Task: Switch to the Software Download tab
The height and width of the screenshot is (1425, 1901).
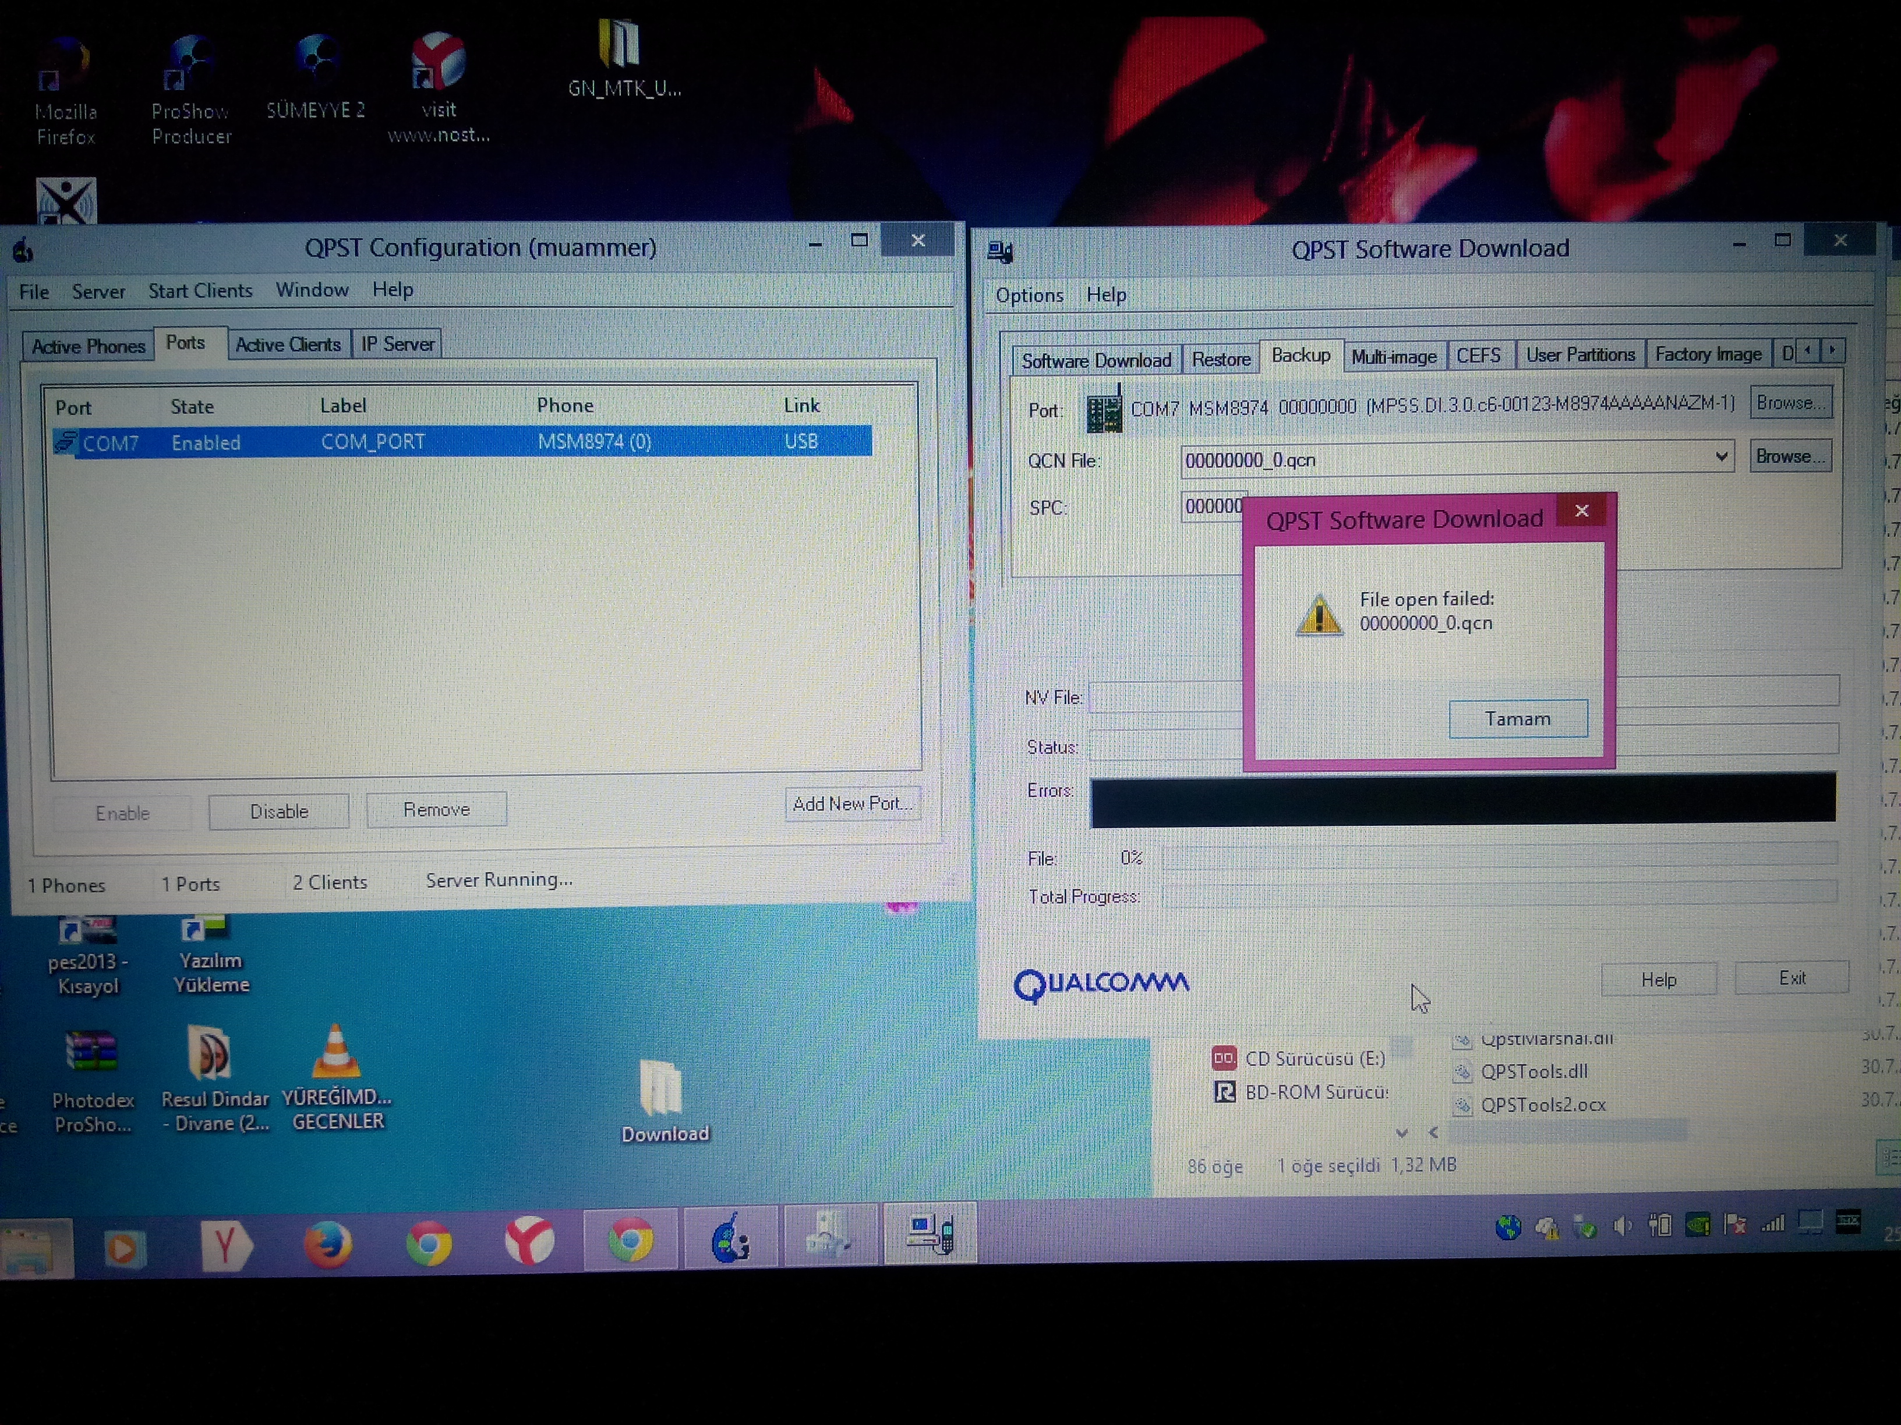Action: pyautogui.click(x=1096, y=360)
